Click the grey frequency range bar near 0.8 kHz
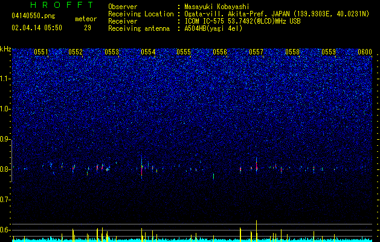 11,161
